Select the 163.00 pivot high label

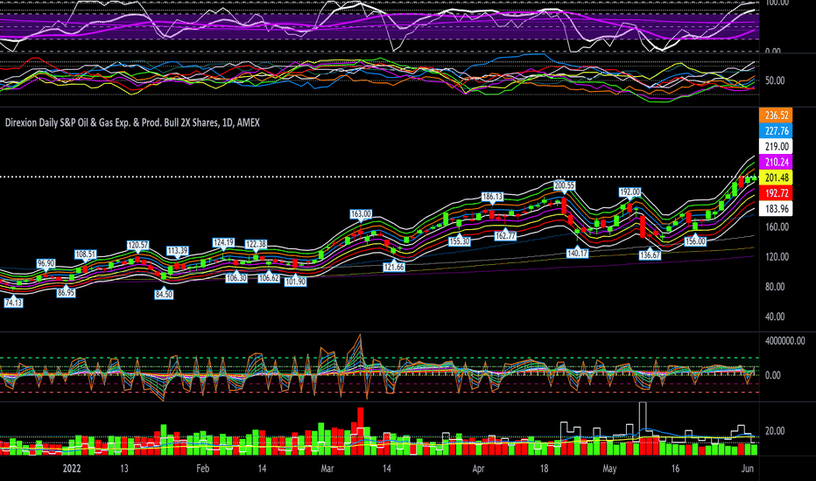361,213
